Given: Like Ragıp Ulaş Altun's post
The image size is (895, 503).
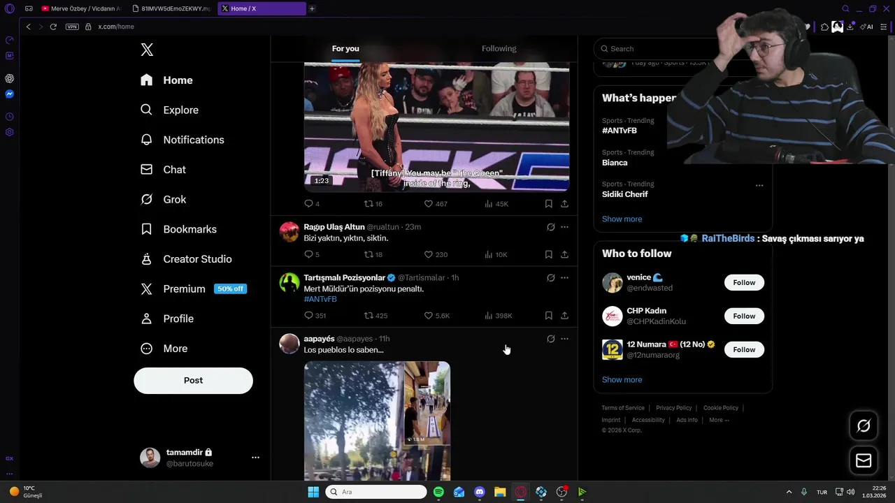Looking at the screenshot, I should (x=436, y=254).
